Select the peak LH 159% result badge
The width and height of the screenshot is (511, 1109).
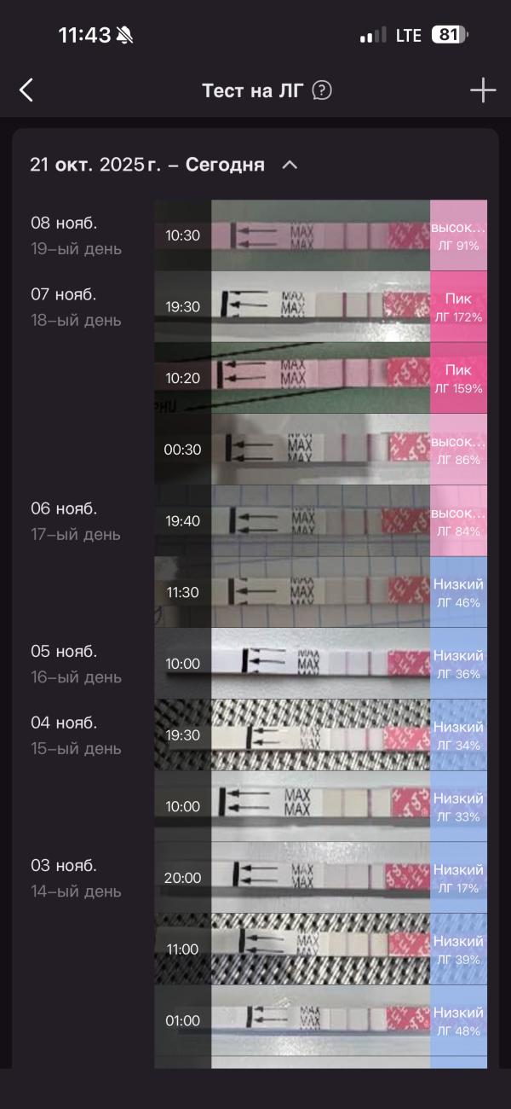(x=458, y=379)
